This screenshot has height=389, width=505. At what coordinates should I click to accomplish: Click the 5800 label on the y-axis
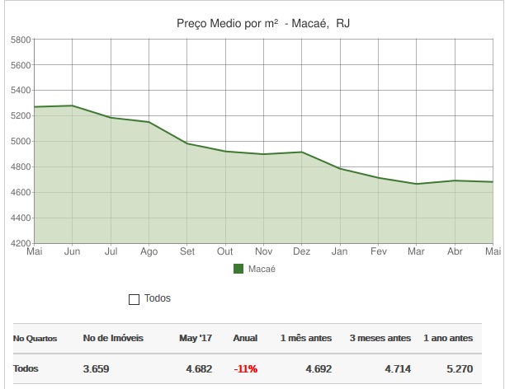tap(21, 40)
